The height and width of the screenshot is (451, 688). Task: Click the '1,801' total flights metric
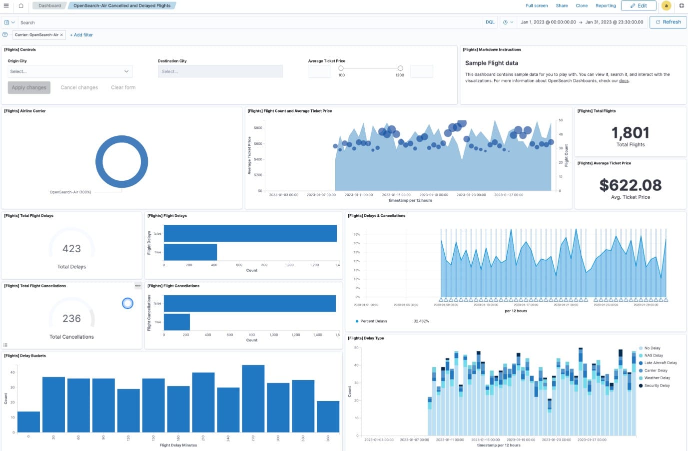pos(631,133)
